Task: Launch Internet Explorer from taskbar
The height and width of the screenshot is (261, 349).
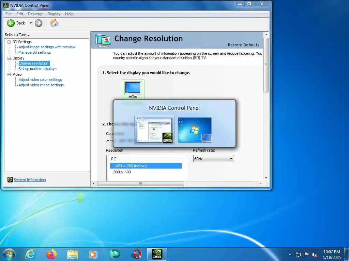Action: (30, 254)
